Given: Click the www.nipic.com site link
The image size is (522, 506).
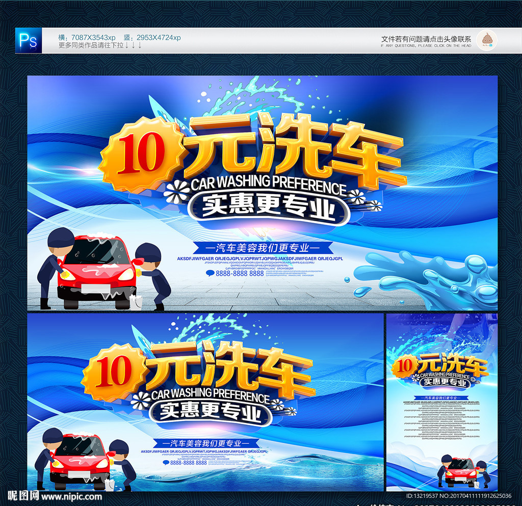Looking at the screenshot, I should 71,497.
